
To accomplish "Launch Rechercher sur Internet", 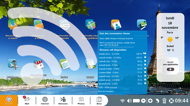I will 65,25.
